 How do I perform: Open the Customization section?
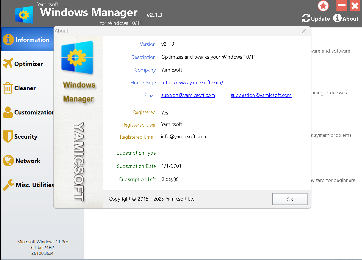pyautogui.click(x=27, y=112)
